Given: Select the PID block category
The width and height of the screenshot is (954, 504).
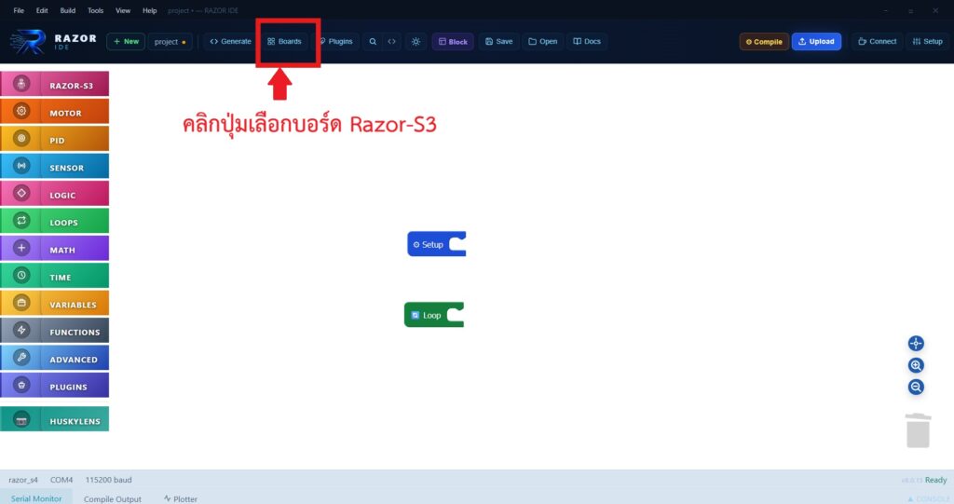Looking at the screenshot, I should pos(55,139).
